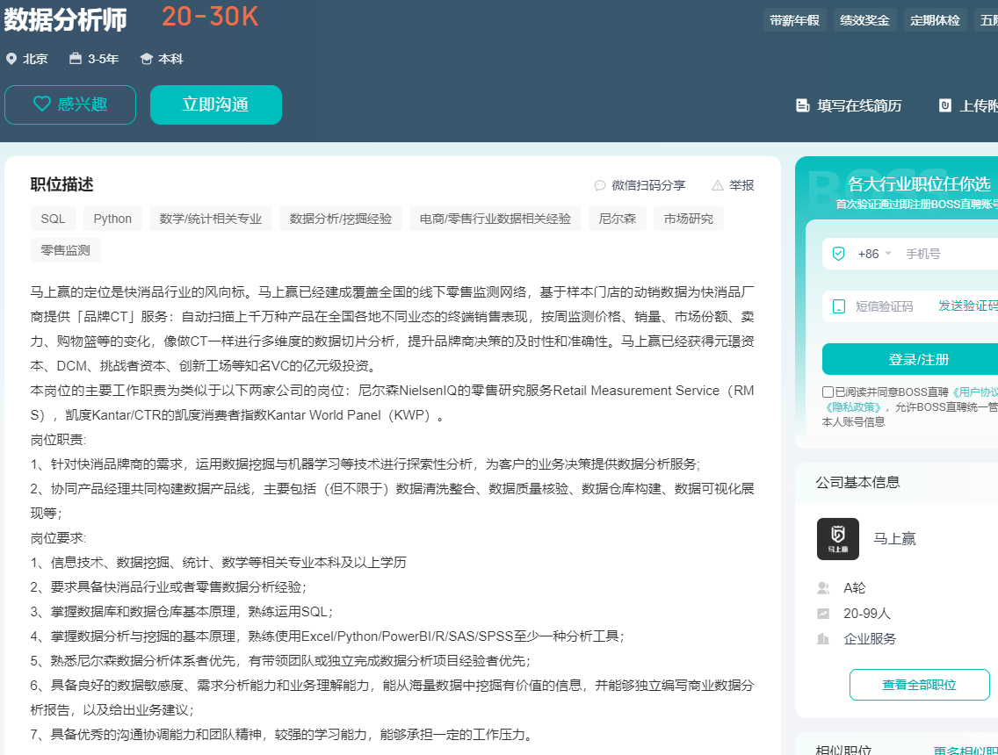
Task: Click 立即沟通 button
Action: [216, 105]
